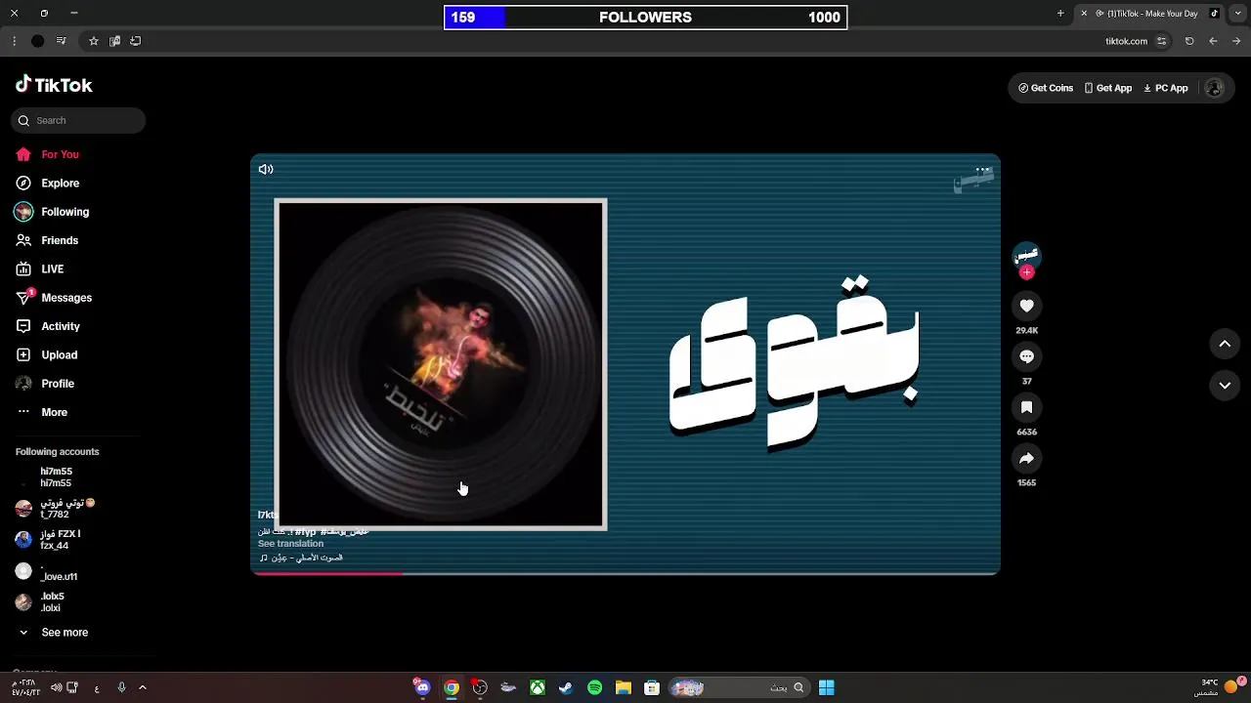This screenshot has width=1251, height=703.
Task: Share the video with arrow icon
Action: pos(1026,459)
